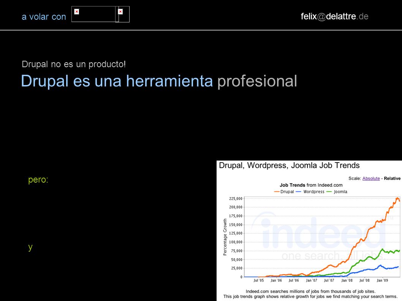The image size is (402, 301).
Task: Click 'Job Trends from Indeed.com' chart caption
Action: tap(311, 185)
